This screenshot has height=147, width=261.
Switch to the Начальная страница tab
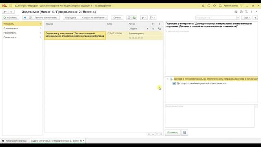click(14, 141)
